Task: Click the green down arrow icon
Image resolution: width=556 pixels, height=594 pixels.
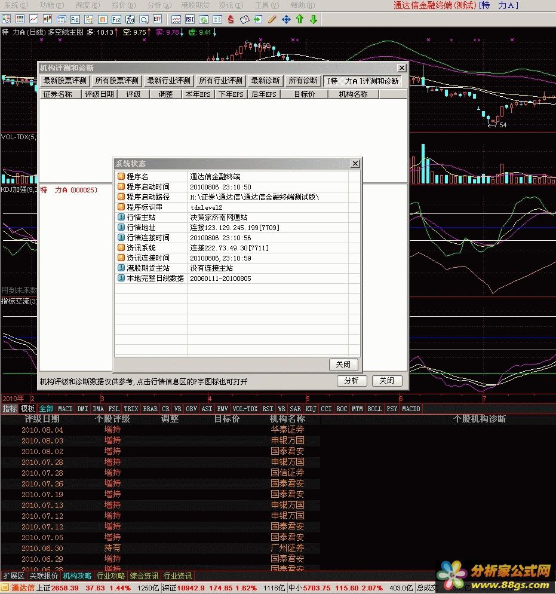Action: coord(314,19)
